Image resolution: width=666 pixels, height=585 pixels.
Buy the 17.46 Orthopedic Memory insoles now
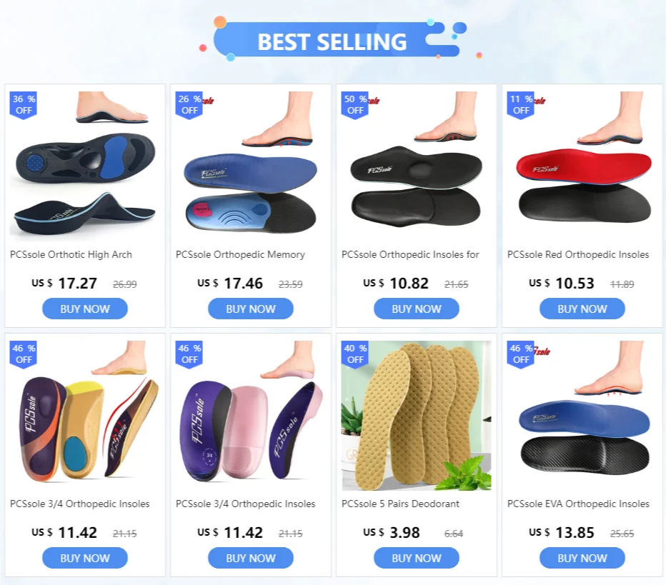(251, 309)
